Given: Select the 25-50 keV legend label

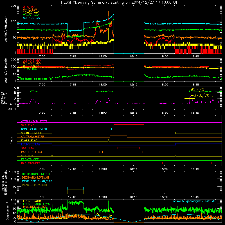Looking at the screenshot, I should tap(31, 15).
